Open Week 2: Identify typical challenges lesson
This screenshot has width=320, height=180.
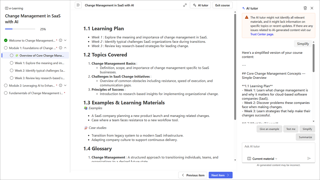coord(39,70)
